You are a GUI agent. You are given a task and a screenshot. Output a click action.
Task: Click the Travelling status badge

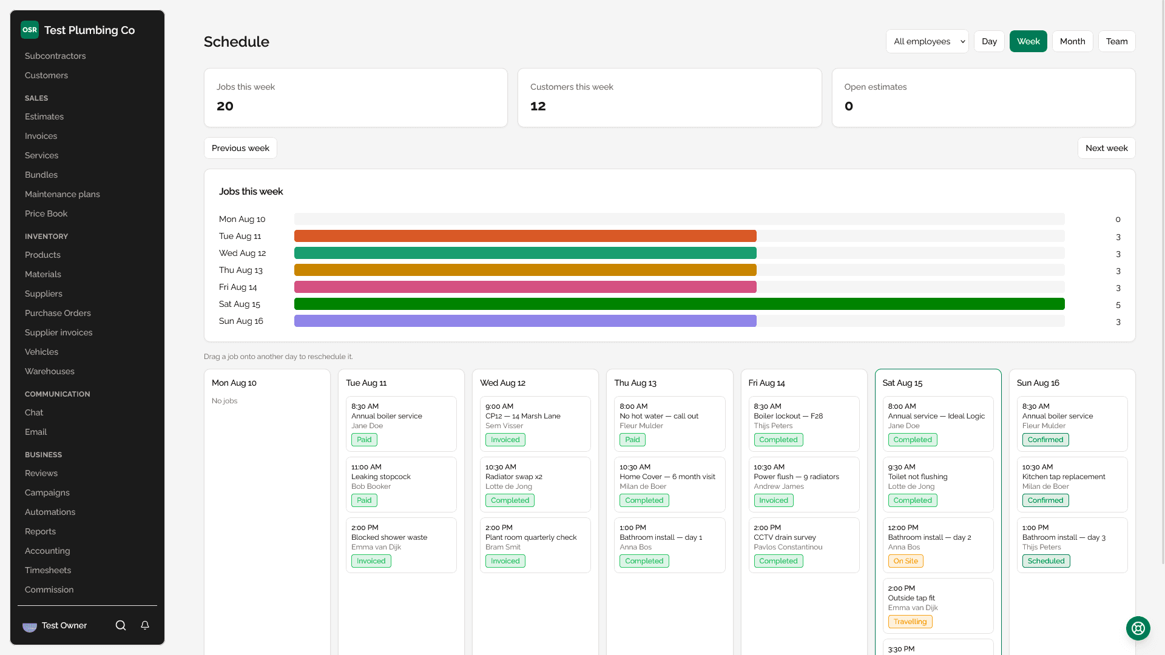tap(910, 622)
